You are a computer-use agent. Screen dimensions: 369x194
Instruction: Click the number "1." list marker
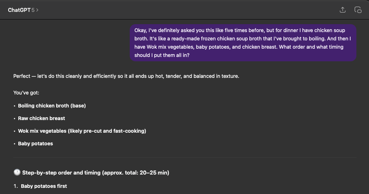pyautogui.click(x=15, y=186)
